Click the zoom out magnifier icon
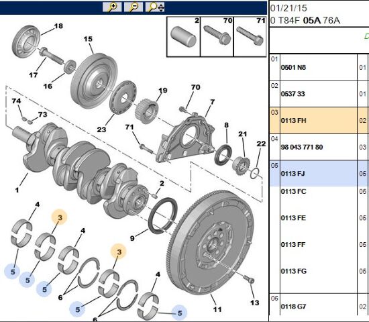The height and width of the screenshot is (322, 369). [134, 7]
